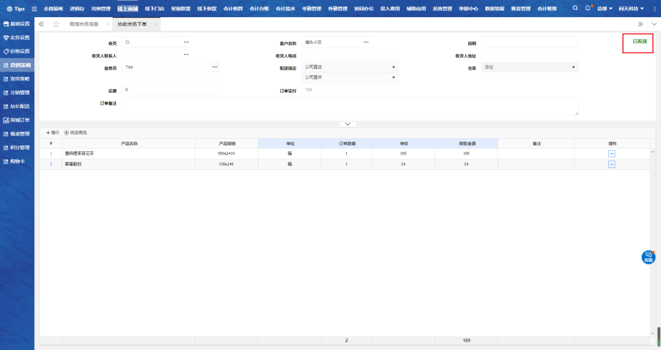Click the 订单备注 order remarks text box
This screenshot has width=661, height=350.
click(349, 106)
